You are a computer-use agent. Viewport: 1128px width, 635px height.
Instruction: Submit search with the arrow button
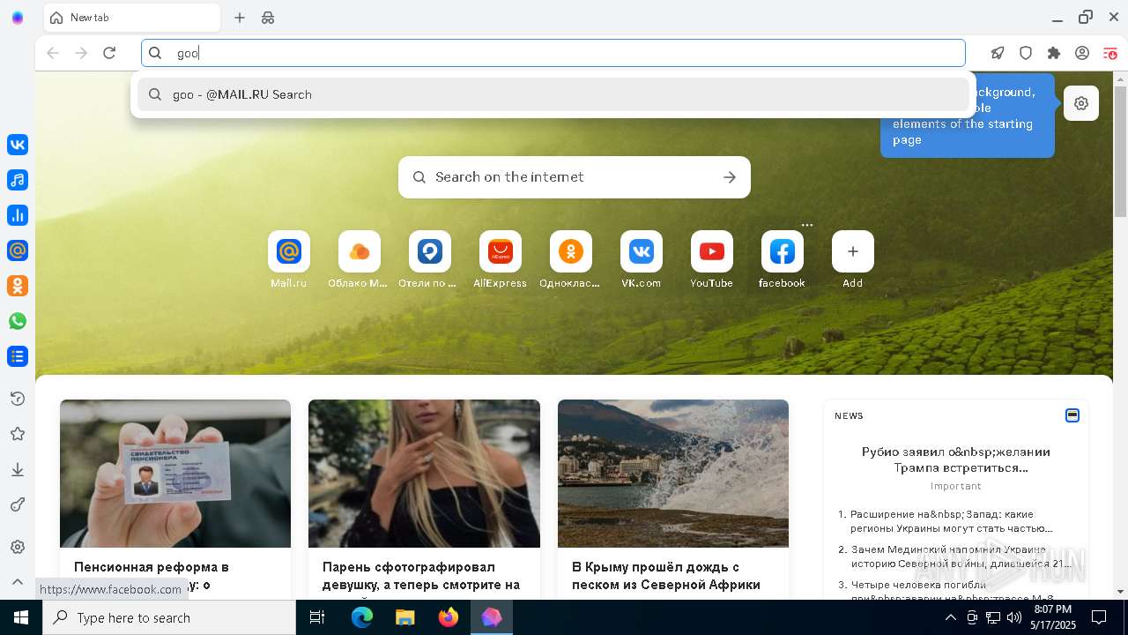(x=730, y=177)
